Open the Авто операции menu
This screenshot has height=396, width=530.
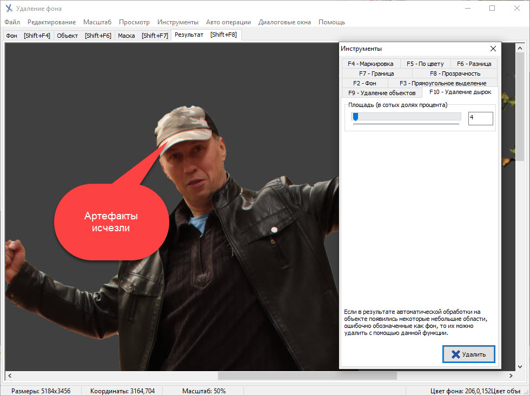(x=228, y=22)
